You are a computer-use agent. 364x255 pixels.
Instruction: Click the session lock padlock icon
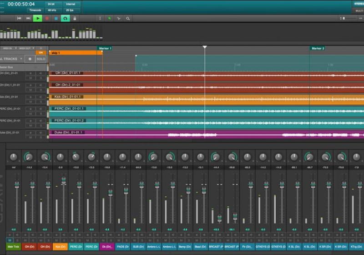coord(74,18)
